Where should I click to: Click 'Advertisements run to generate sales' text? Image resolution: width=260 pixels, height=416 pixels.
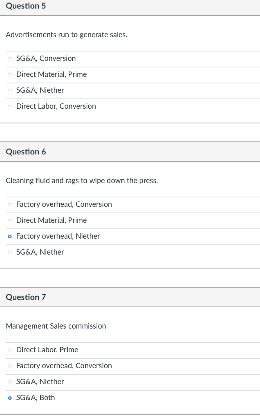pyautogui.click(x=66, y=35)
